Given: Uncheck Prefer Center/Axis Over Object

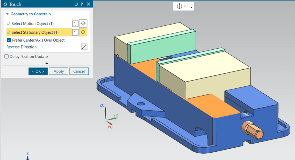Looking at the screenshot, I should 9,40.
